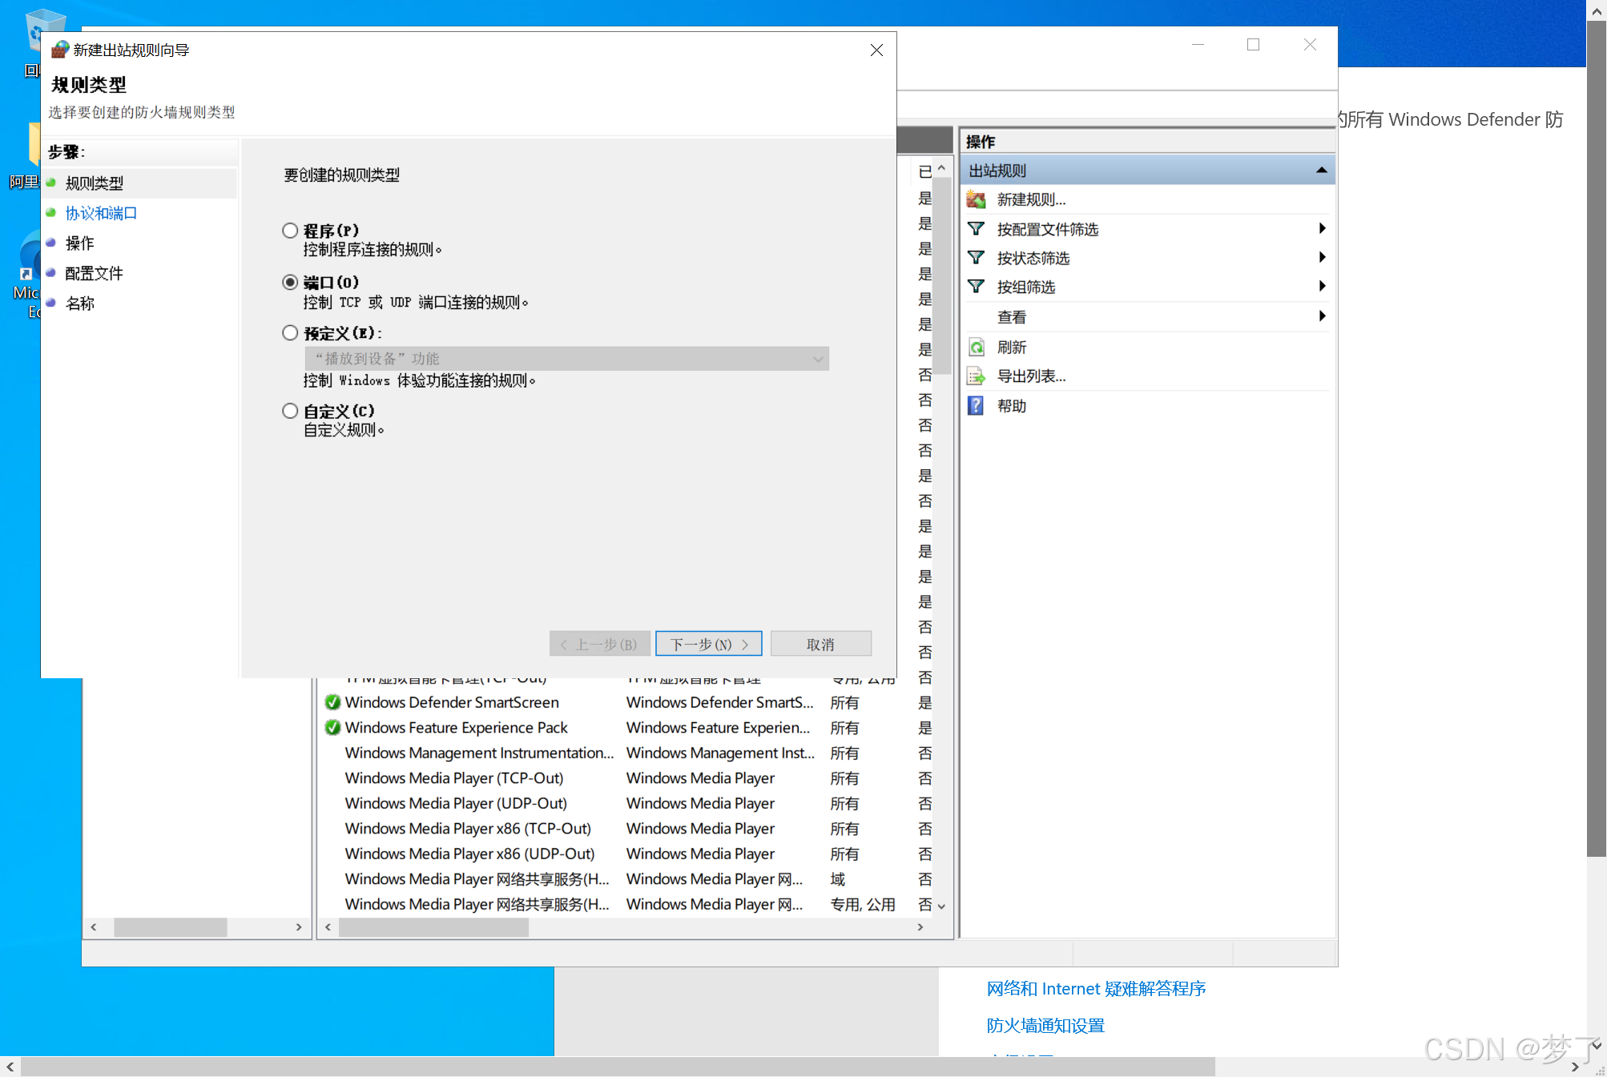Click the 配置文件 wizard step

[x=95, y=273]
